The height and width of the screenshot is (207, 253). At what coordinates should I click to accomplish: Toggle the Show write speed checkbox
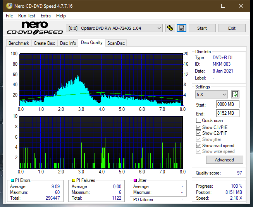pyautogui.click(x=198, y=151)
